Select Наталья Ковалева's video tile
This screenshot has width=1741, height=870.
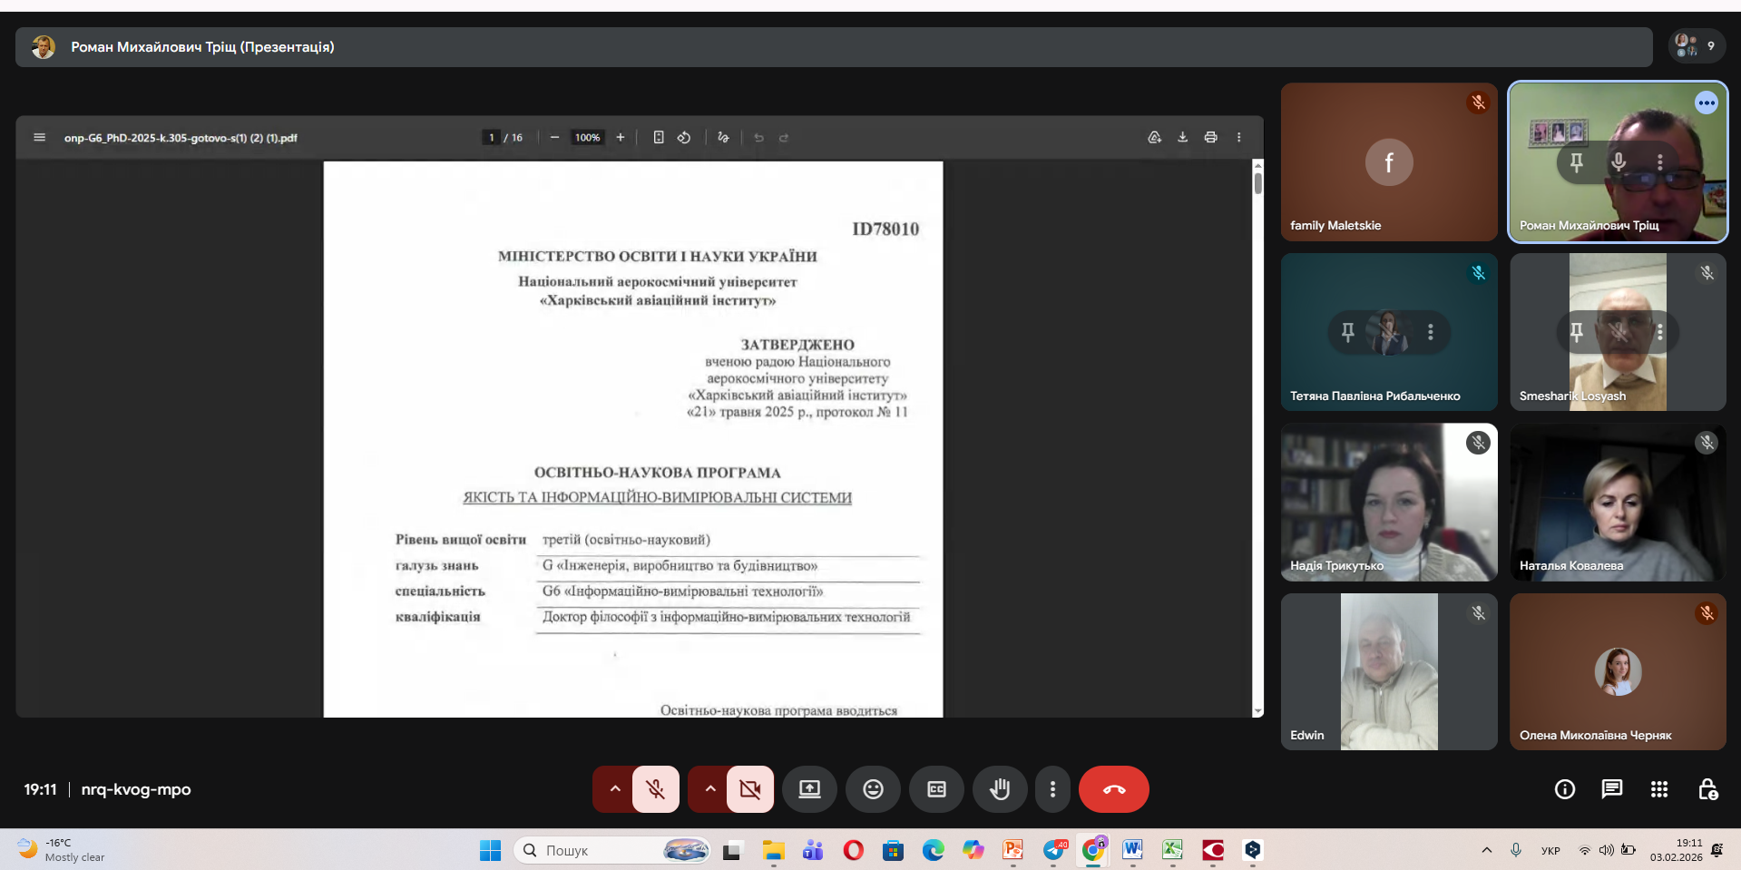[1618, 502]
